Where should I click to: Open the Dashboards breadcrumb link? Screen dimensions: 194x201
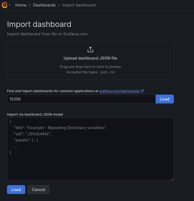(44, 5)
